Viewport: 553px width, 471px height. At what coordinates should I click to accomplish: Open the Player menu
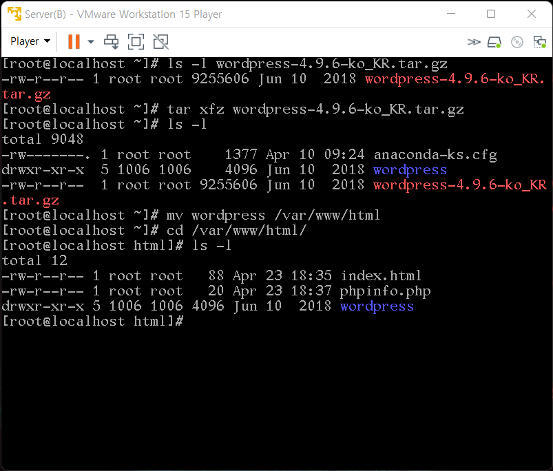tap(30, 41)
